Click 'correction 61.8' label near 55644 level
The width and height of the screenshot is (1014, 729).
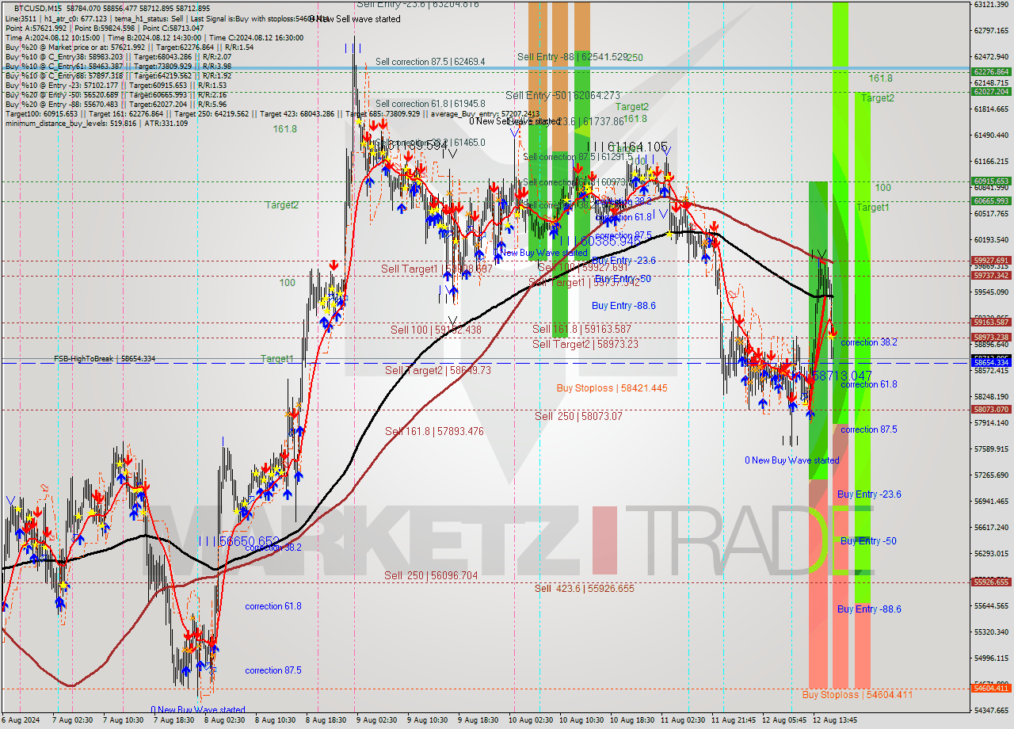(x=273, y=606)
